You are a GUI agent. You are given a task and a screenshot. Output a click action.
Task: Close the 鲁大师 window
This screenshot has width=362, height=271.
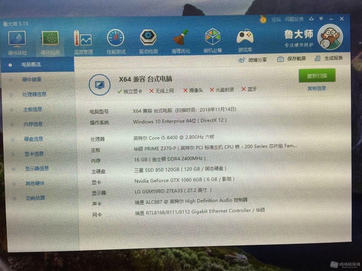(342, 19)
